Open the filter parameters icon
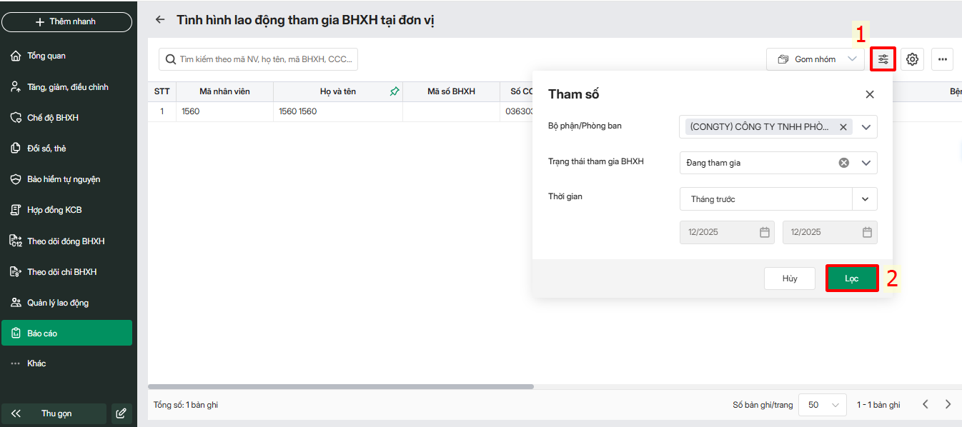The image size is (962, 427). pos(883,59)
